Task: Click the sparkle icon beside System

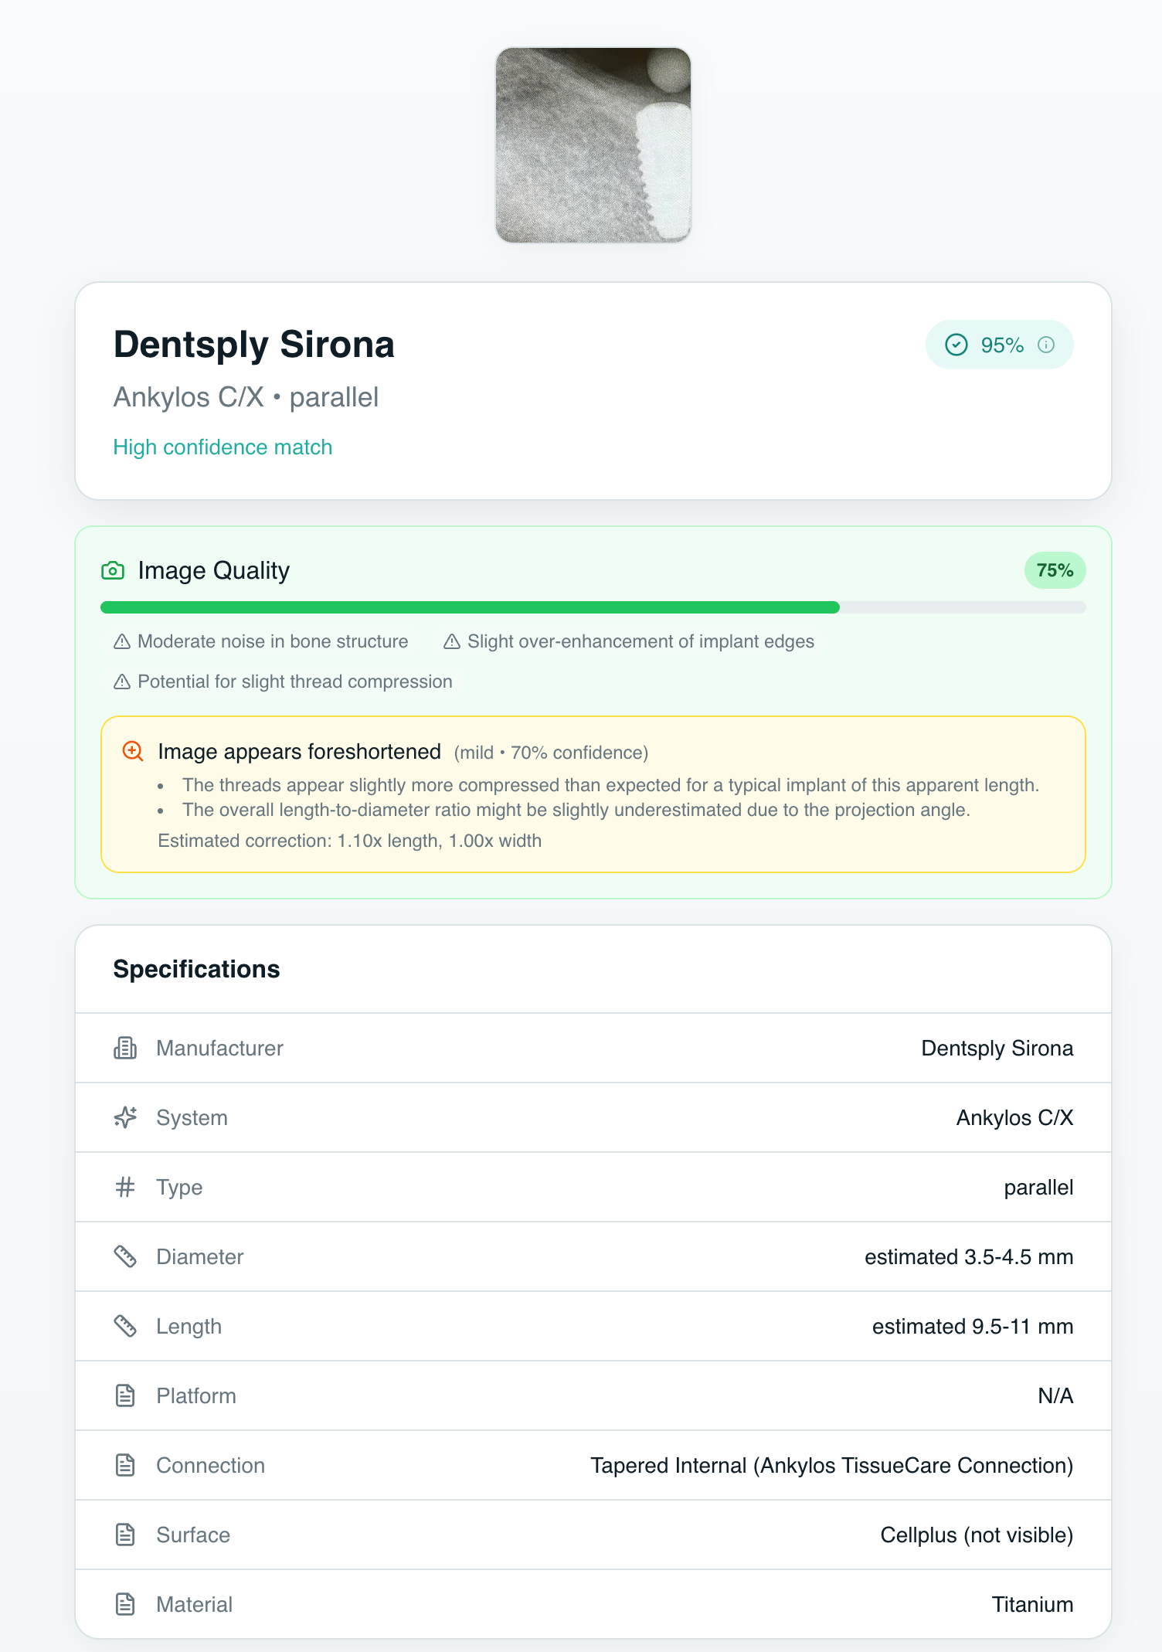Action: pos(125,1117)
